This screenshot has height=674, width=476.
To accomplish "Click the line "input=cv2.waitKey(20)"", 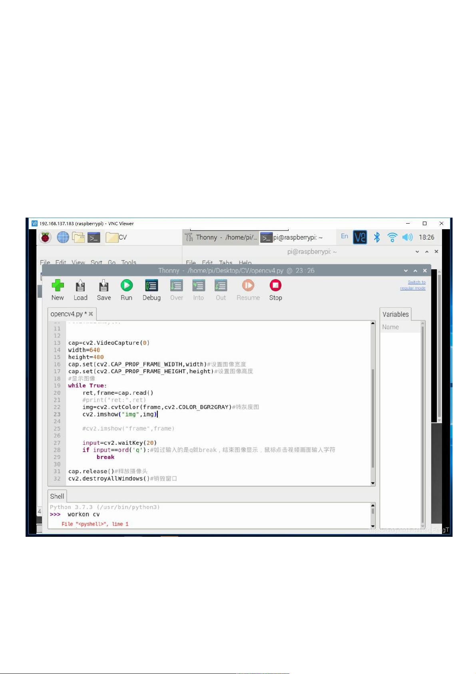I will tap(119, 443).
